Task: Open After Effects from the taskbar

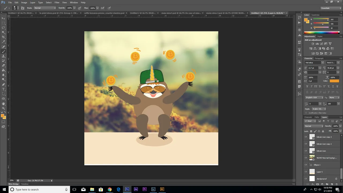Action: pyautogui.click(x=136, y=190)
